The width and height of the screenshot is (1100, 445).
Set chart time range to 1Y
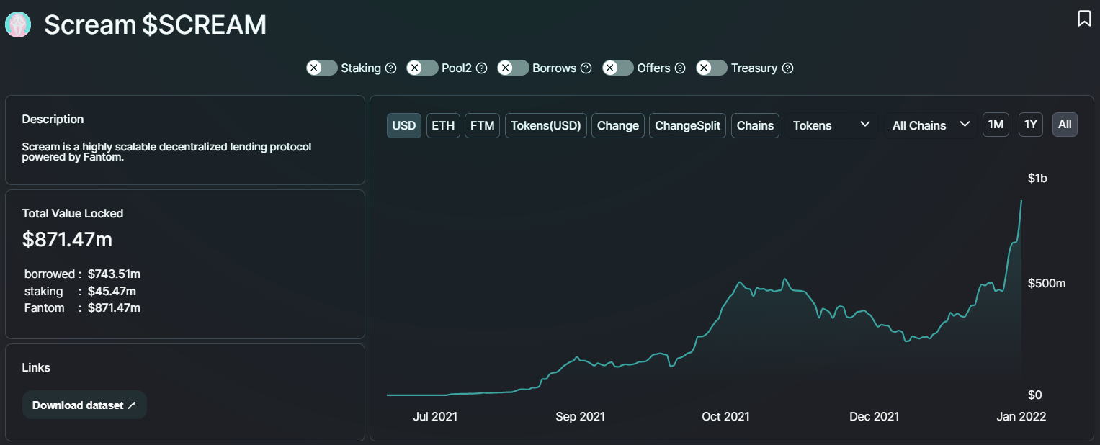tap(1031, 125)
